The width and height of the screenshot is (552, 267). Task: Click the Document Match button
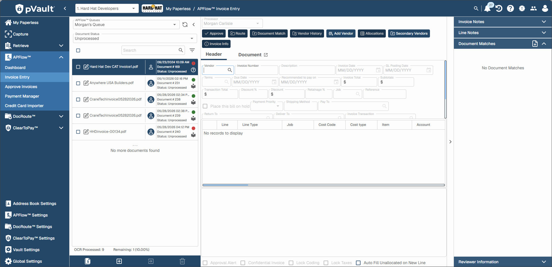pyautogui.click(x=269, y=33)
